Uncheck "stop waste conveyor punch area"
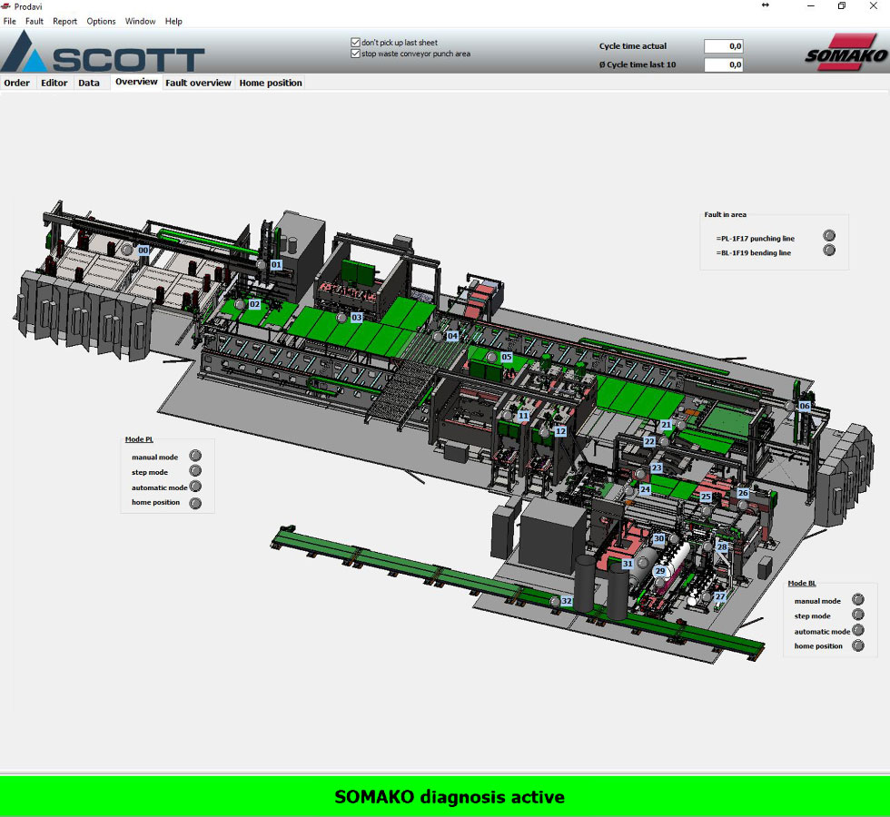 coord(356,54)
